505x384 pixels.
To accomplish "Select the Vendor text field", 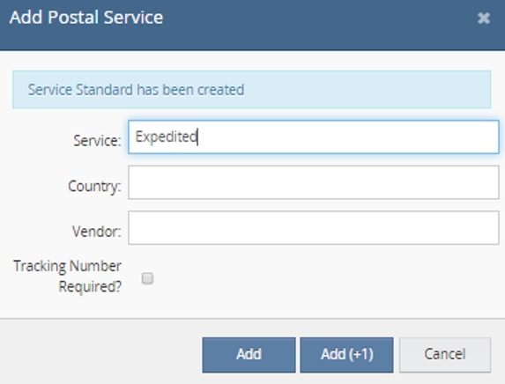I will coord(314,228).
